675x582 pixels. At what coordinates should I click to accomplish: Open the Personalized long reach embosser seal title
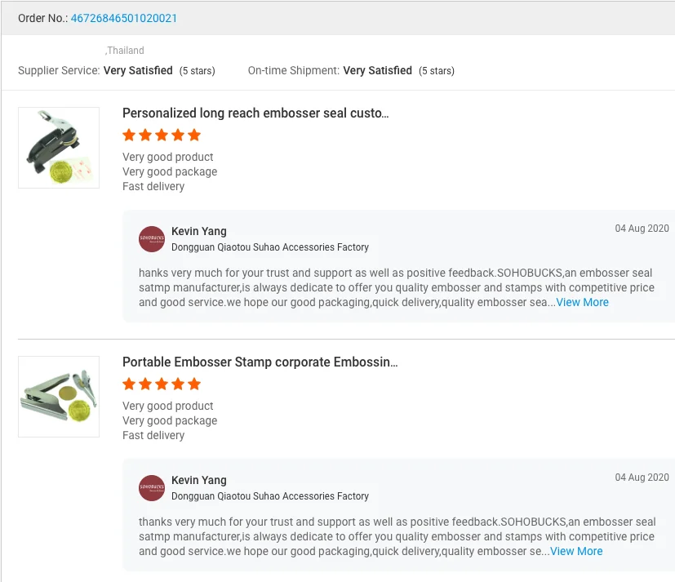(x=255, y=113)
